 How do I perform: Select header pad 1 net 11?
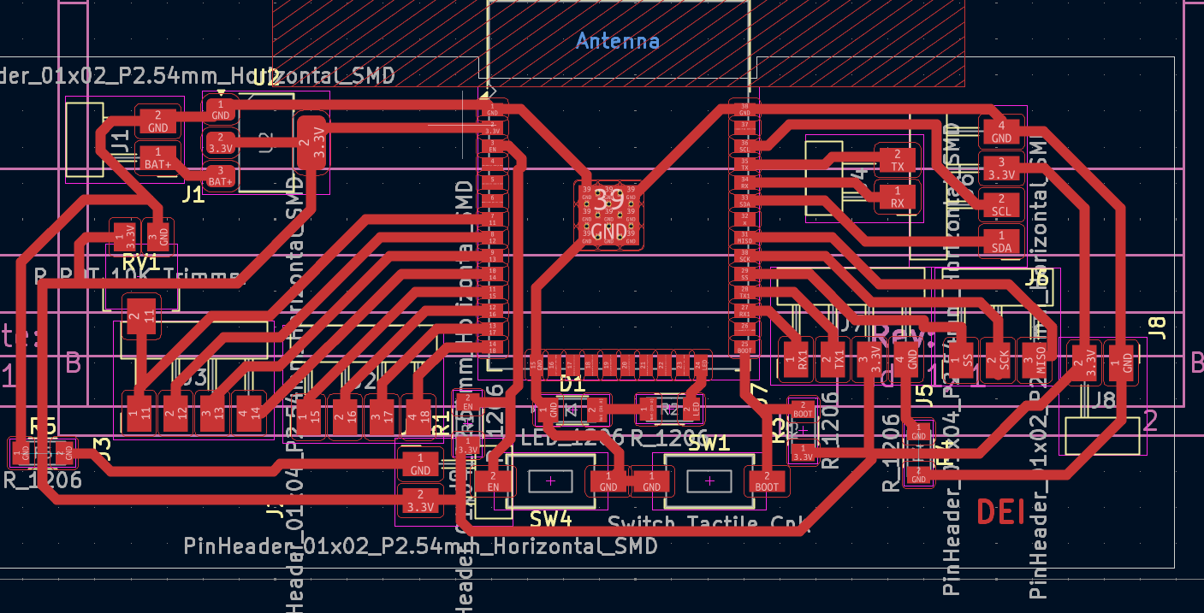[x=139, y=414]
